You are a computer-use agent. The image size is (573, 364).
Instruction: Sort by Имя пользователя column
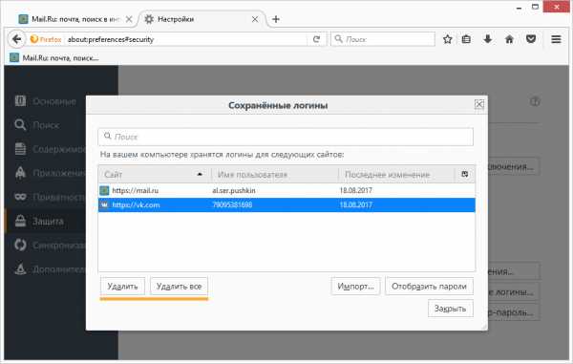(275, 174)
